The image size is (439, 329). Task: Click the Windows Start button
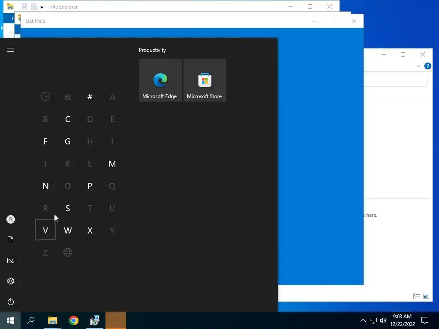pos(10,320)
